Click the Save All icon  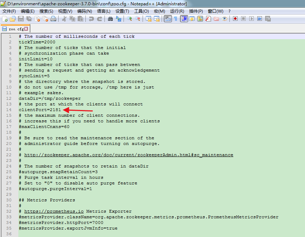tap(29, 19)
